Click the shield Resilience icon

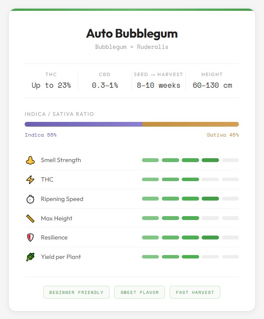(x=30, y=238)
